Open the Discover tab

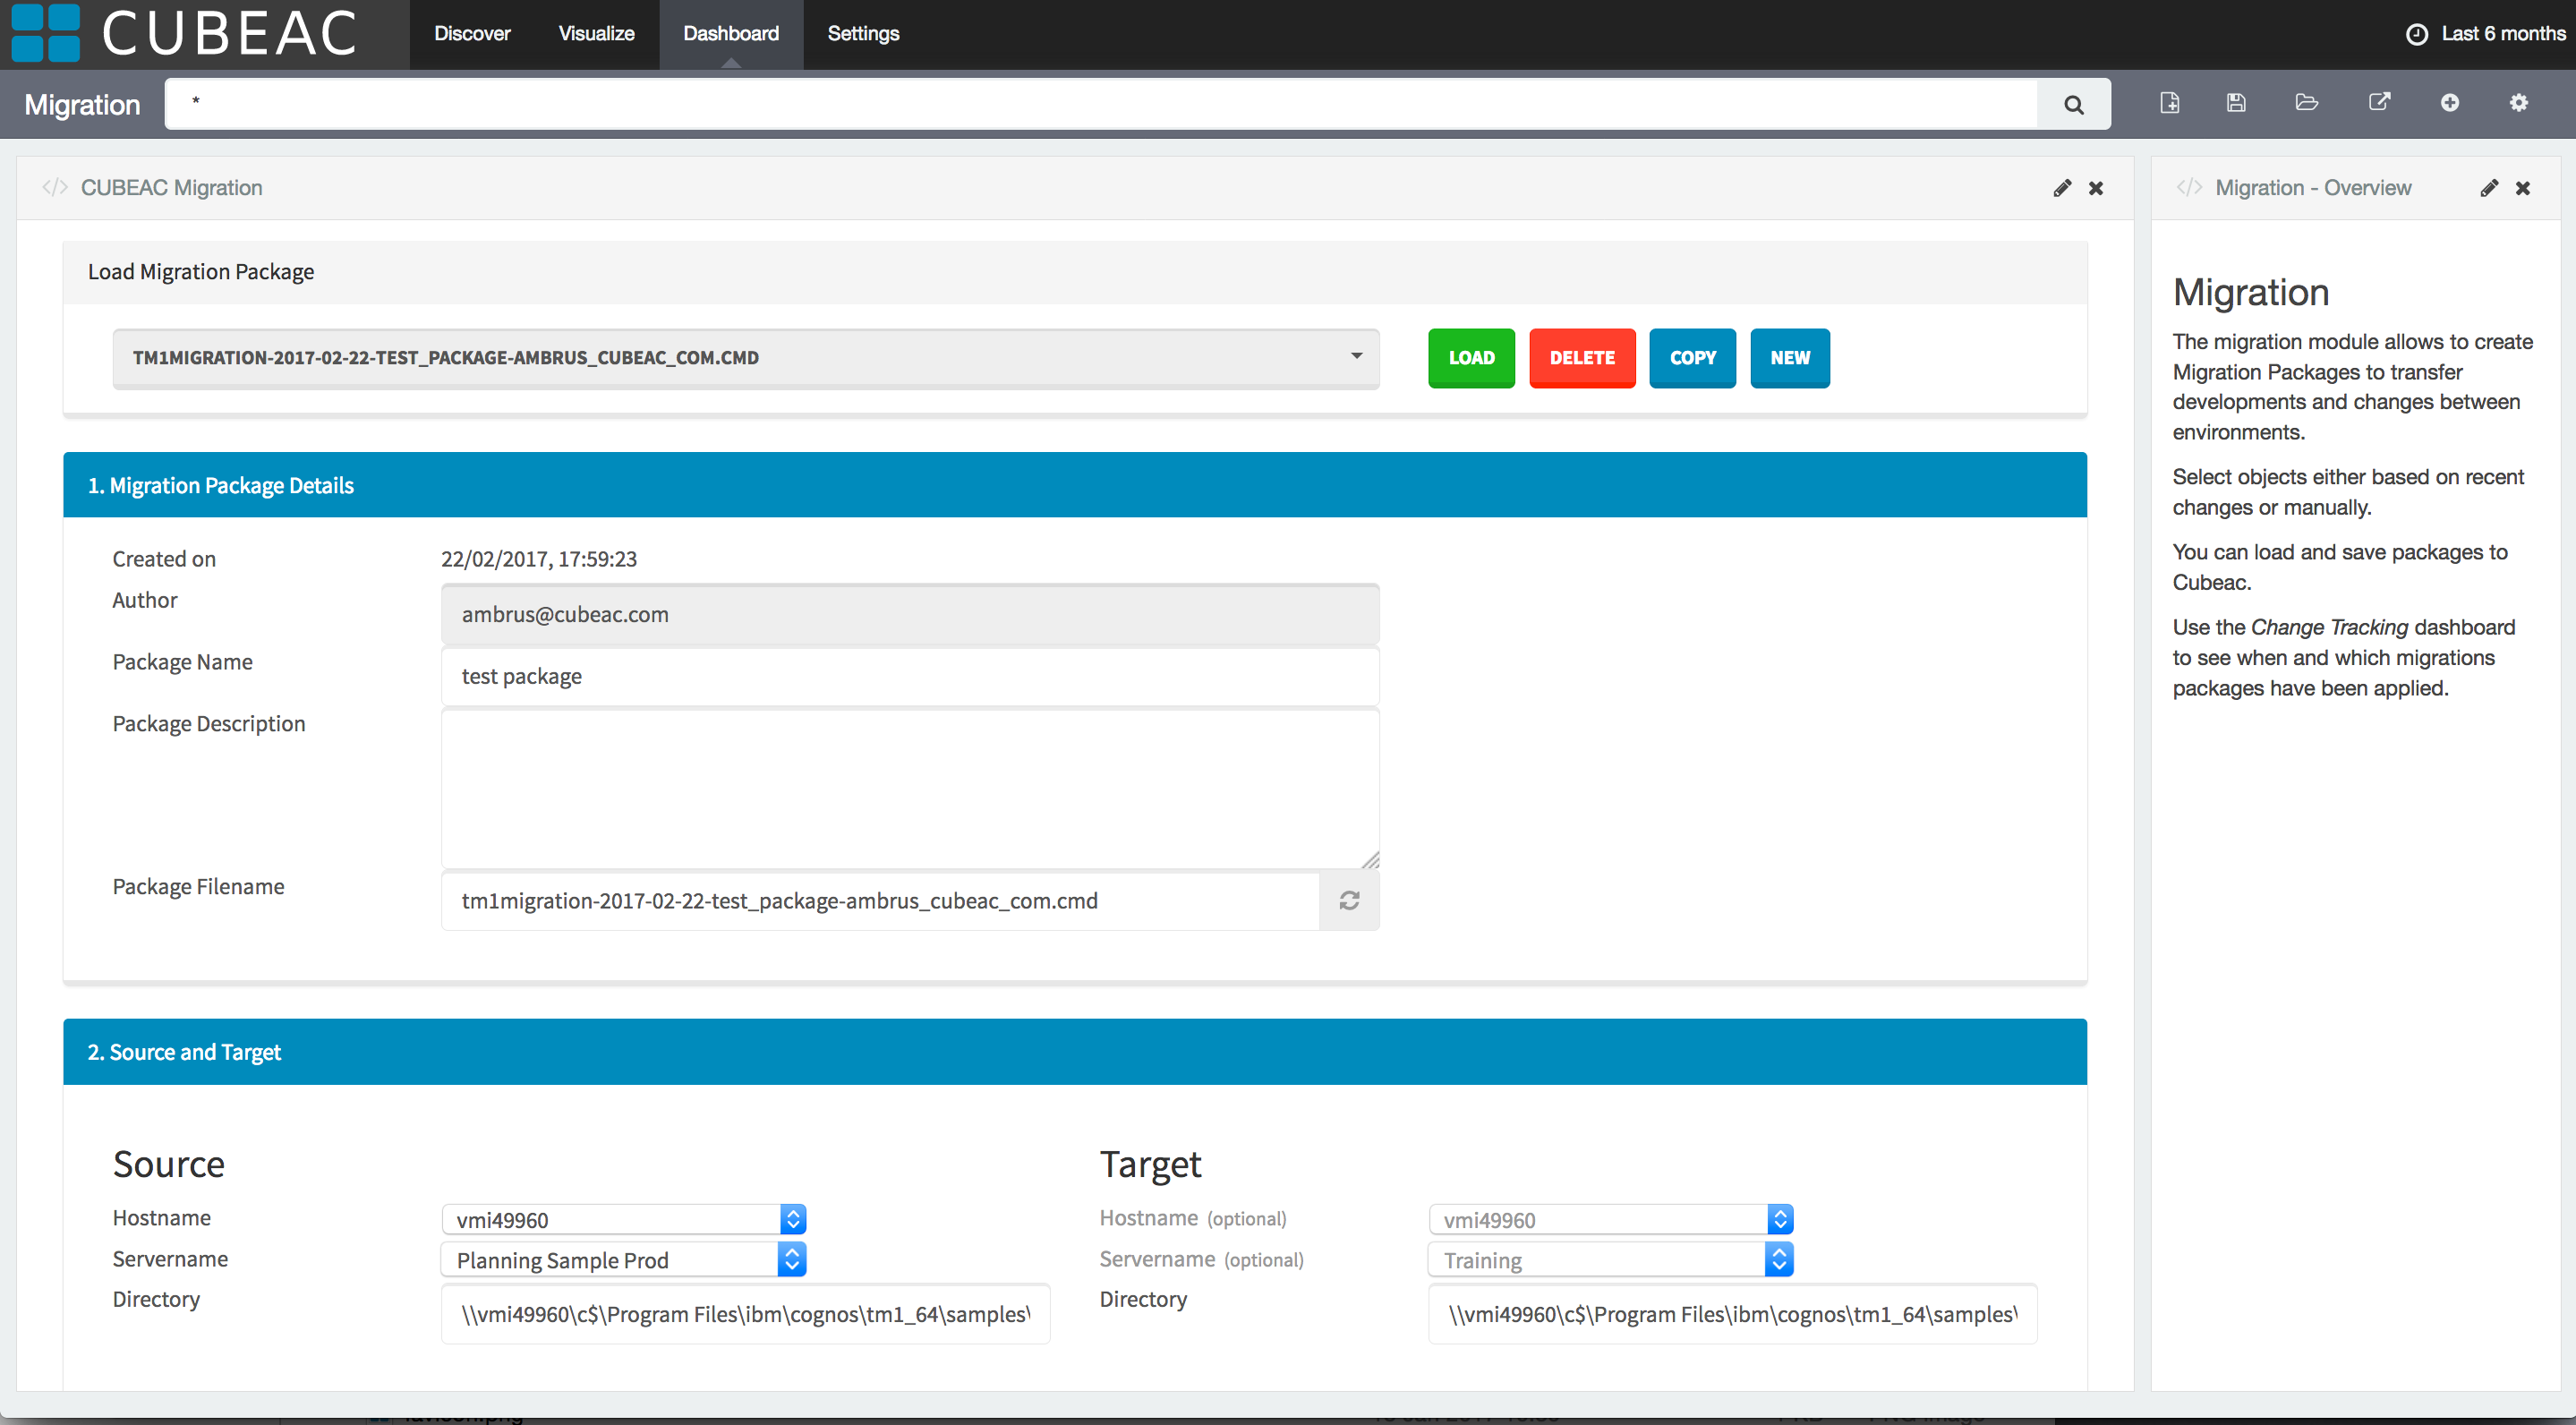tap(472, 34)
